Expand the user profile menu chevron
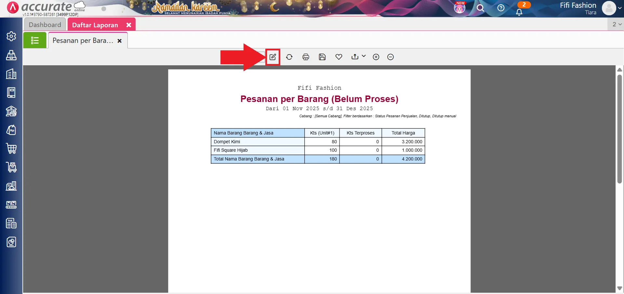Image resolution: width=624 pixels, height=294 pixels. click(620, 8)
